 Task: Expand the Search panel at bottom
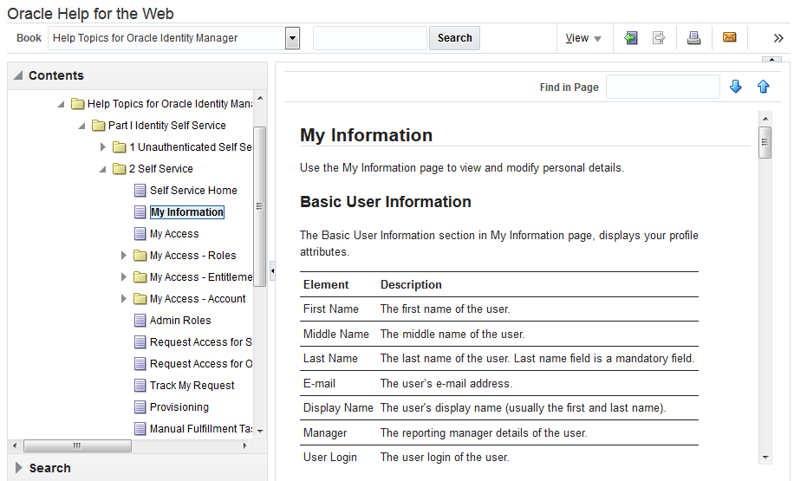pyautogui.click(x=18, y=468)
